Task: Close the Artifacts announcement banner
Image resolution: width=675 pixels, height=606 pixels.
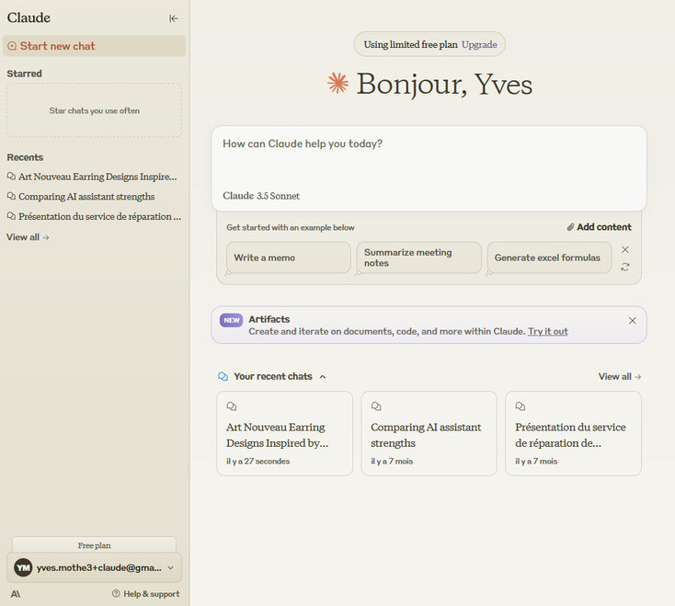Action: click(632, 321)
